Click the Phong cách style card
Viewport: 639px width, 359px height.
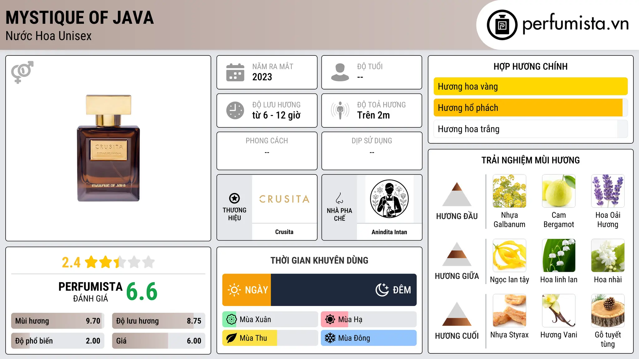(267, 151)
